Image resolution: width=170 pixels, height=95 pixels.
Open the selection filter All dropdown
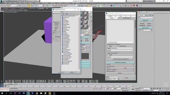pyautogui.click(x=13, y=5)
